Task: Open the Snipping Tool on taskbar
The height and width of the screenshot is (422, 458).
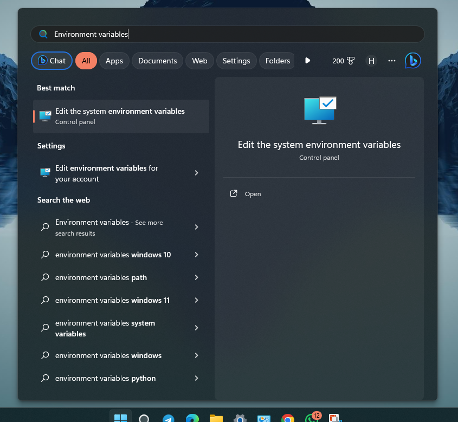Action: (x=335, y=418)
